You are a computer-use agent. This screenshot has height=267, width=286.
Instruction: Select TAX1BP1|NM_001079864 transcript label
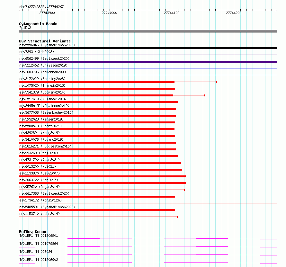pos(39,244)
